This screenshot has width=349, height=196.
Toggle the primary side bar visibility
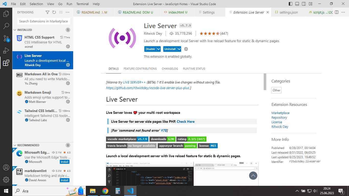tap(290, 4)
